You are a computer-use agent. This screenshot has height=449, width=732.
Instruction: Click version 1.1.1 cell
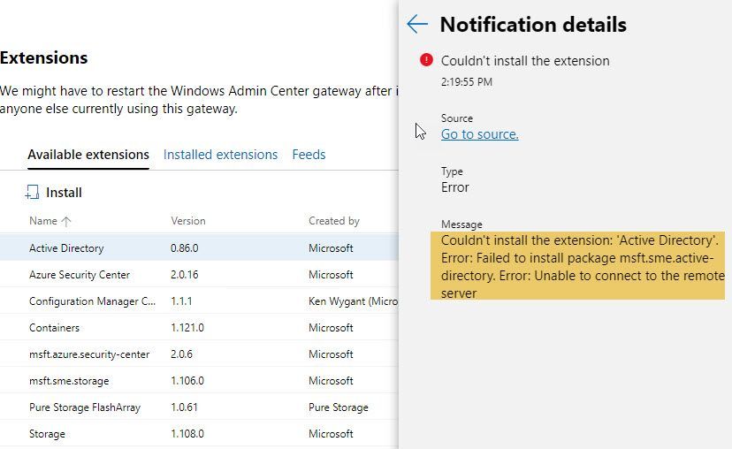pyautogui.click(x=181, y=301)
